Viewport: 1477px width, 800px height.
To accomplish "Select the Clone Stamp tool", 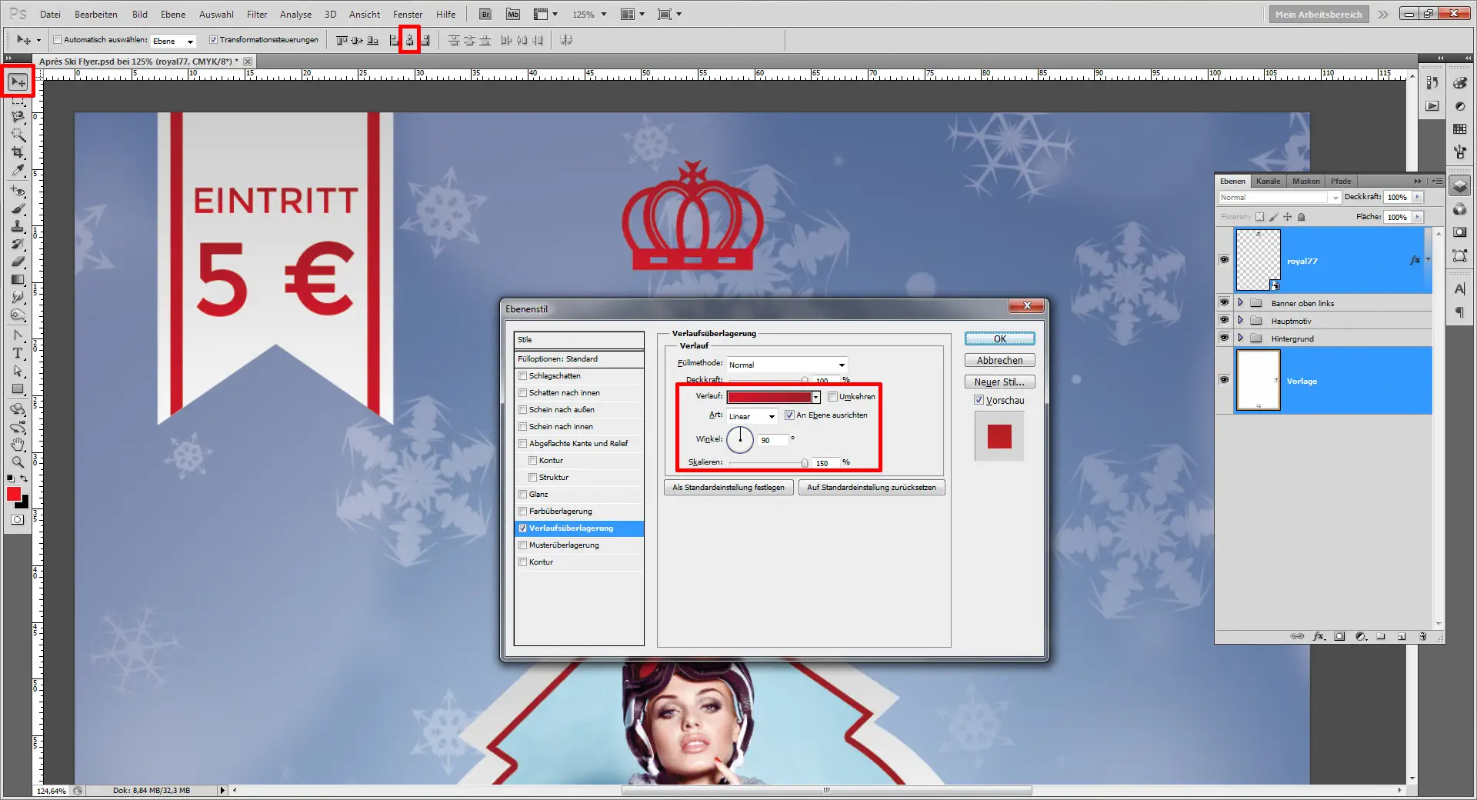I will coord(18,226).
